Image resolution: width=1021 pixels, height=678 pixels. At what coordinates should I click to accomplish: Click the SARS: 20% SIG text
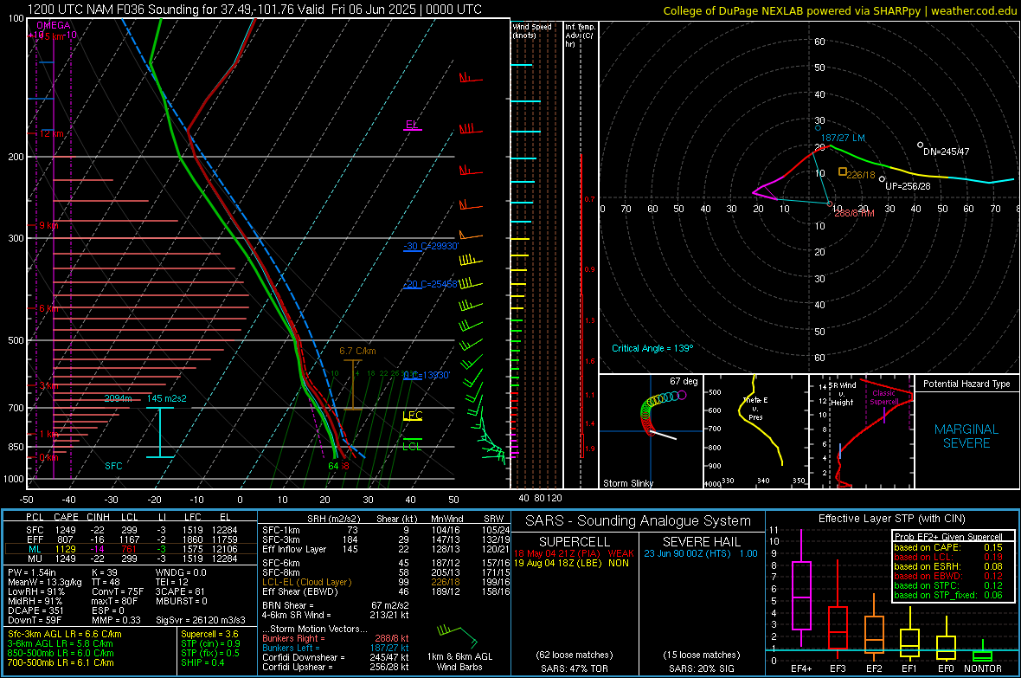point(701,668)
